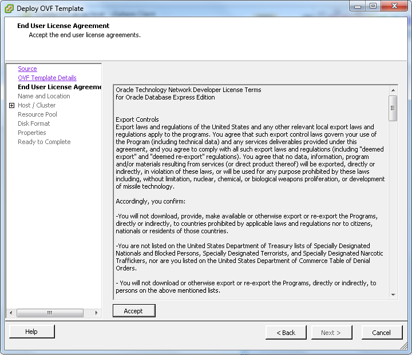Maximize the Deploy OVF Template window
The image size is (412, 355).
point(373,6)
